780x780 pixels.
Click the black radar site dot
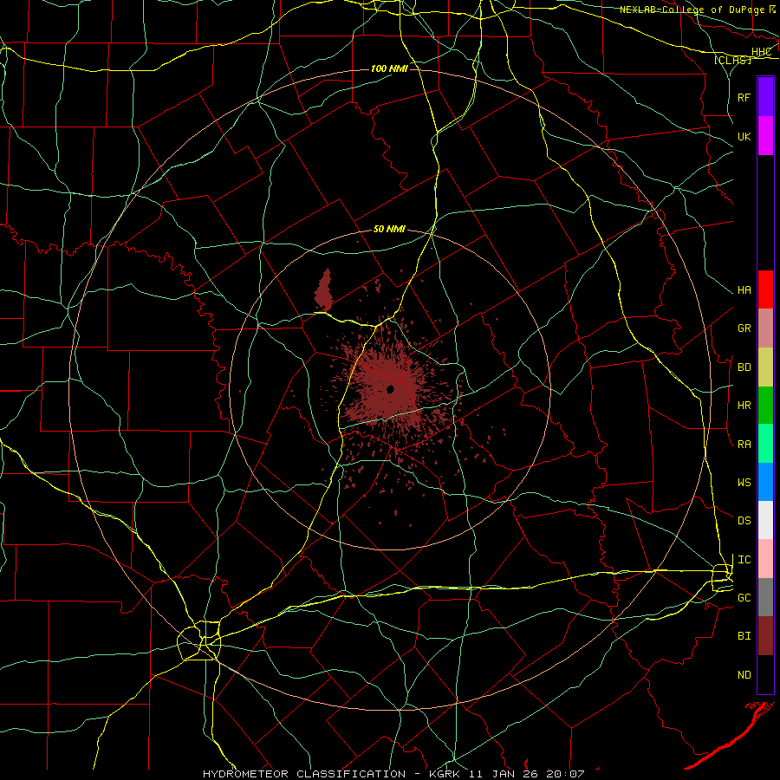pyautogui.click(x=391, y=389)
